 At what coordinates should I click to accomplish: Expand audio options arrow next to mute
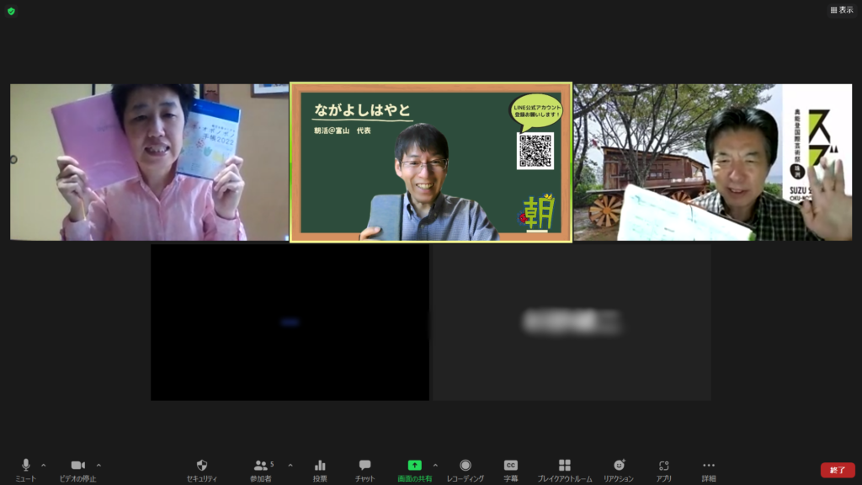[x=44, y=465]
